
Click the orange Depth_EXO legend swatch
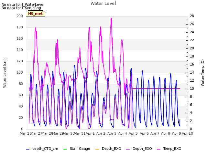click(97, 149)
